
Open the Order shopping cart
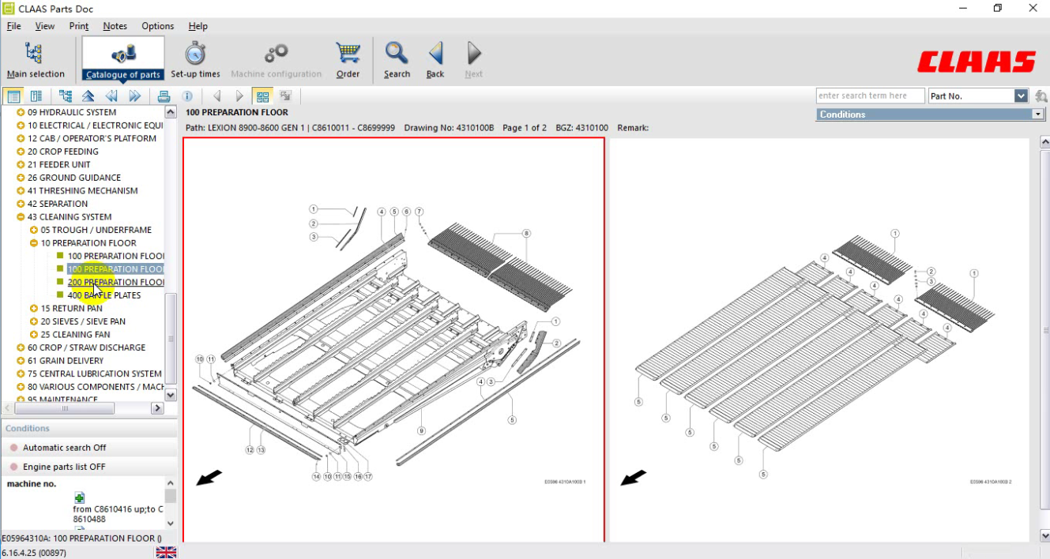click(348, 60)
